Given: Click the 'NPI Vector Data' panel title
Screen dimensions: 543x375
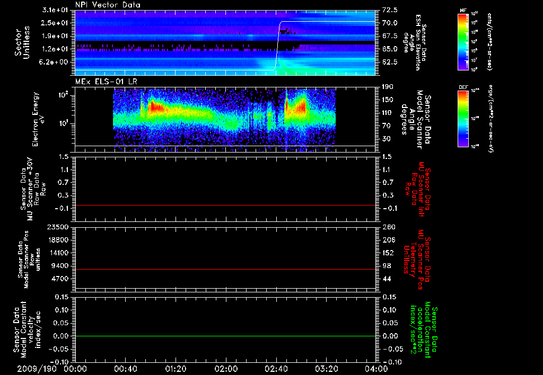Looking at the screenshot, I should [x=108, y=5].
